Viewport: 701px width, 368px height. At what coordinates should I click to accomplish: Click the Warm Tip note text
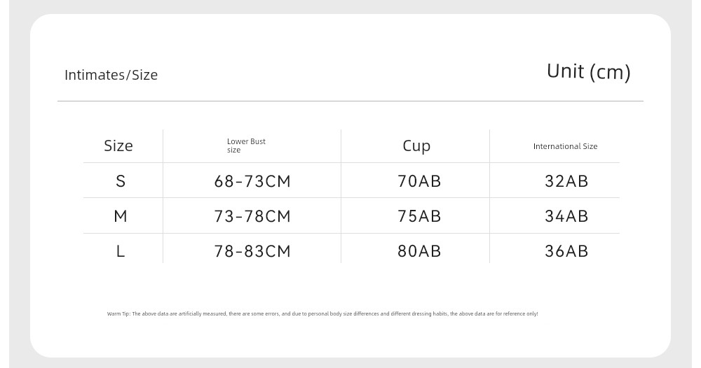(x=322, y=313)
